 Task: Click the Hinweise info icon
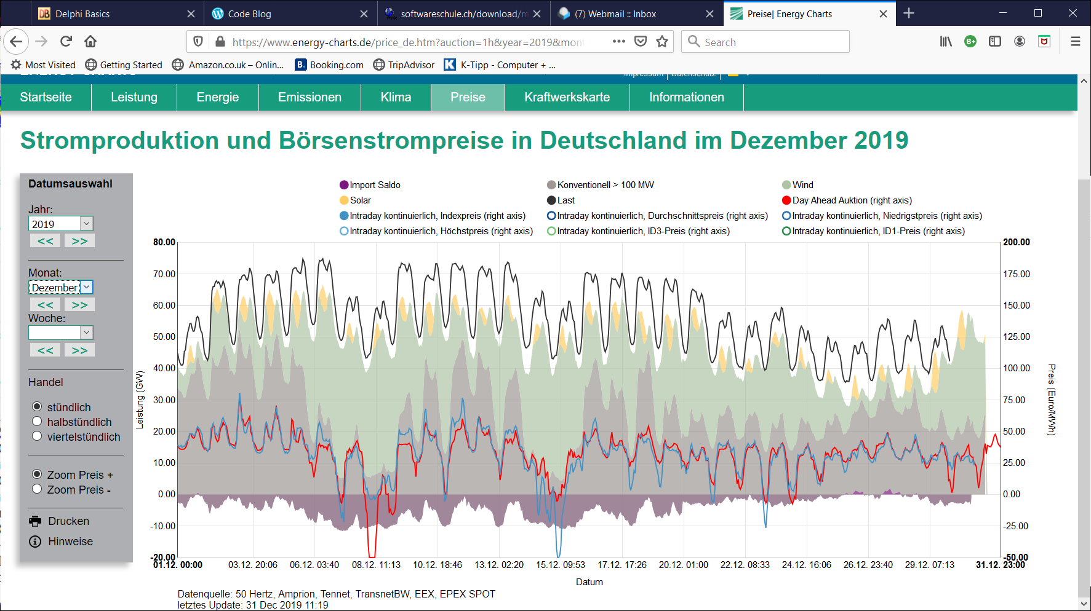click(x=34, y=542)
